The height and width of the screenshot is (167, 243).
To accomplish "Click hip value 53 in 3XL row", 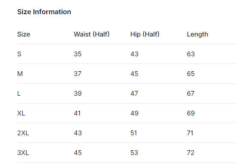I will coord(134,153).
